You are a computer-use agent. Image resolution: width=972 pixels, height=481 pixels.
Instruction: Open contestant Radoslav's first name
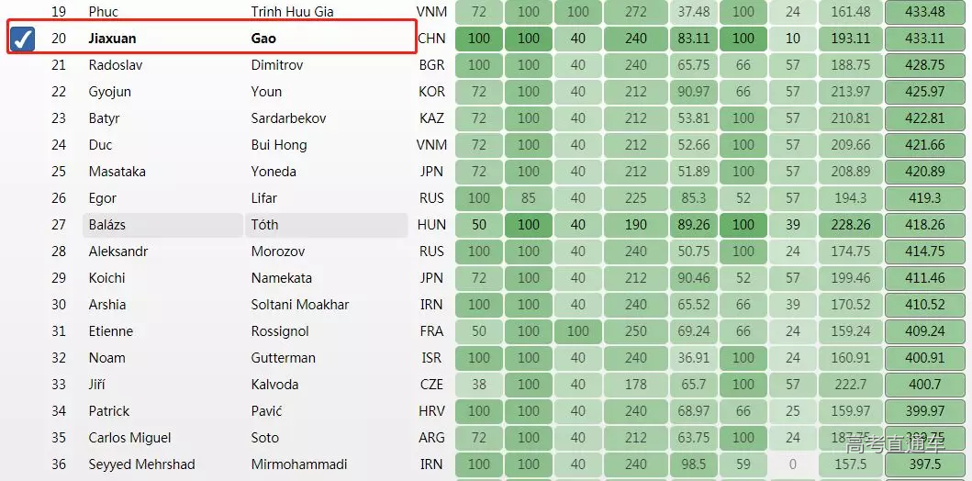point(116,65)
